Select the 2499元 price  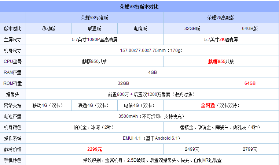pos(192,149)
